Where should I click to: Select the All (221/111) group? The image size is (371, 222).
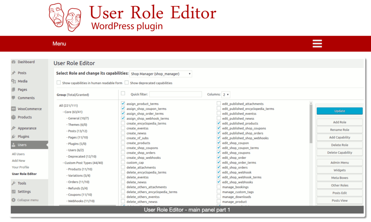pyautogui.click(x=68, y=106)
